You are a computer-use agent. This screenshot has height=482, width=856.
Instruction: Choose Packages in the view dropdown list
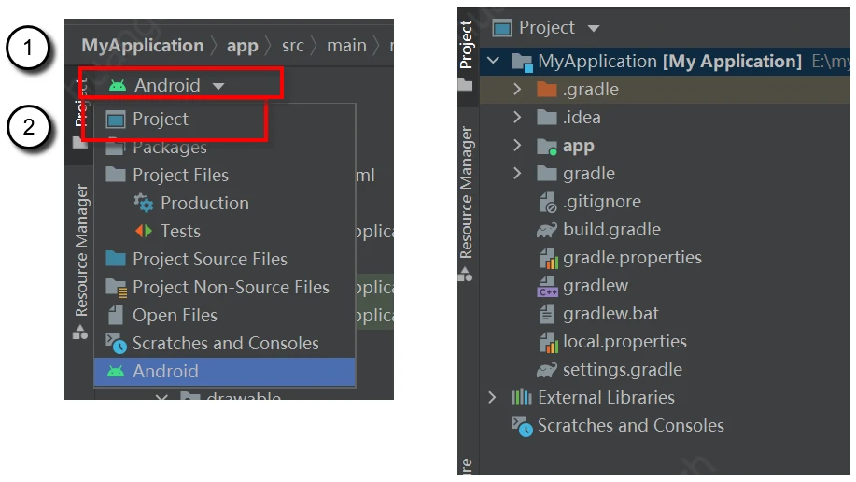pyautogui.click(x=224, y=147)
